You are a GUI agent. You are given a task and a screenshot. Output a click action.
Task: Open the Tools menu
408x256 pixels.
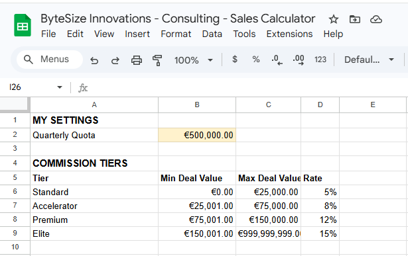click(x=244, y=34)
